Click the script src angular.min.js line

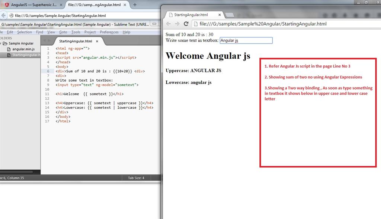point(96,58)
